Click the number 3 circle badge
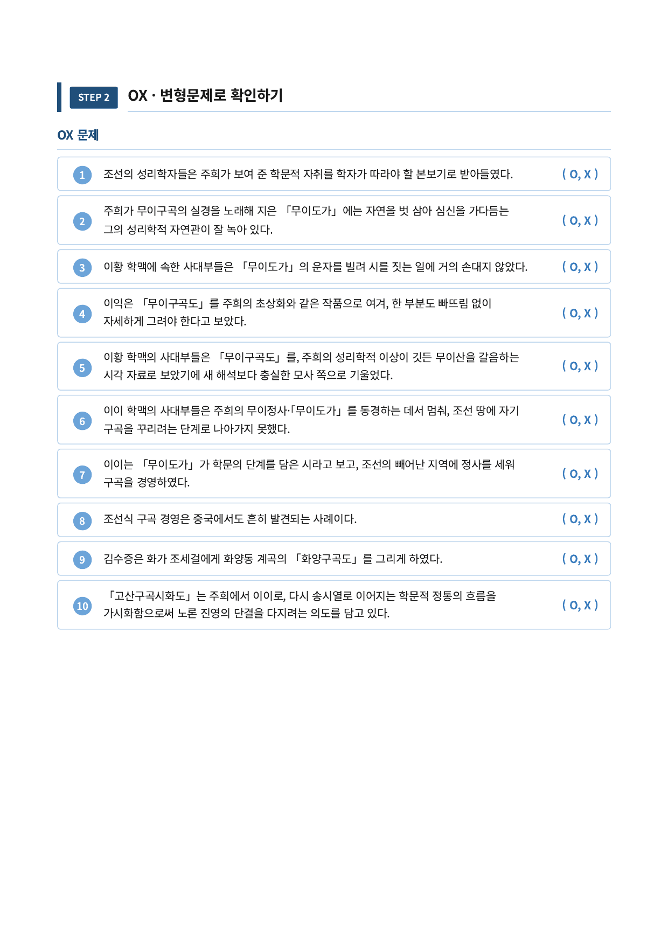Image resolution: width=668 pixels, height=945 pixels. 82,267
